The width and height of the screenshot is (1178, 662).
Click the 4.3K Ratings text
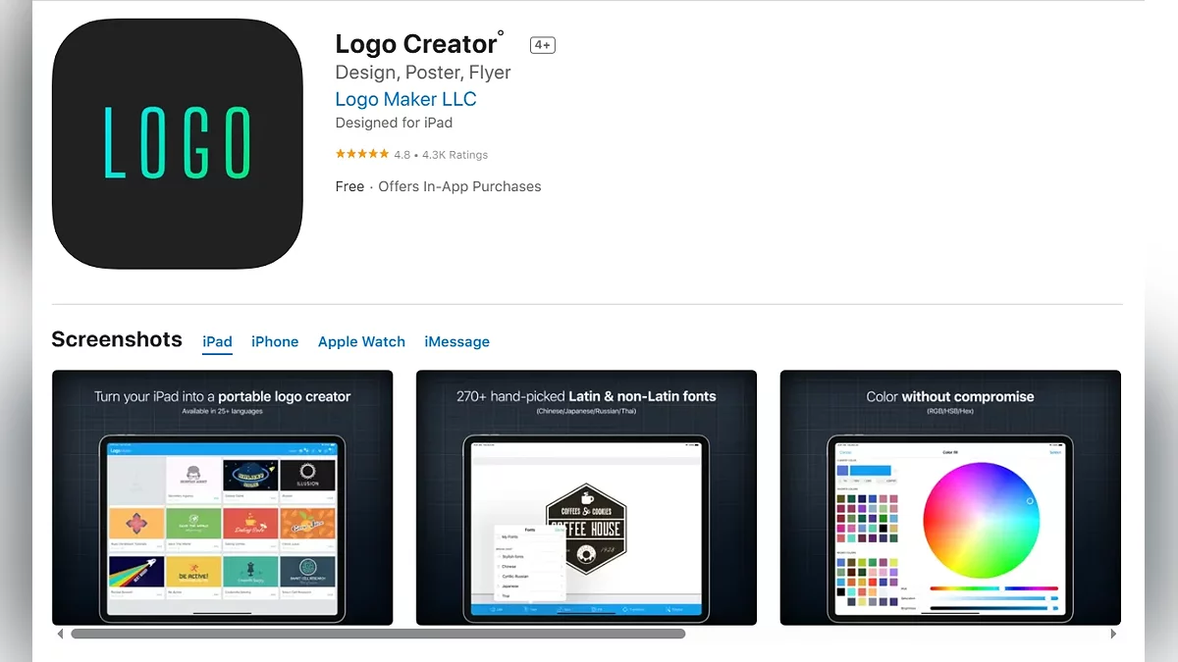click(455, 155)
